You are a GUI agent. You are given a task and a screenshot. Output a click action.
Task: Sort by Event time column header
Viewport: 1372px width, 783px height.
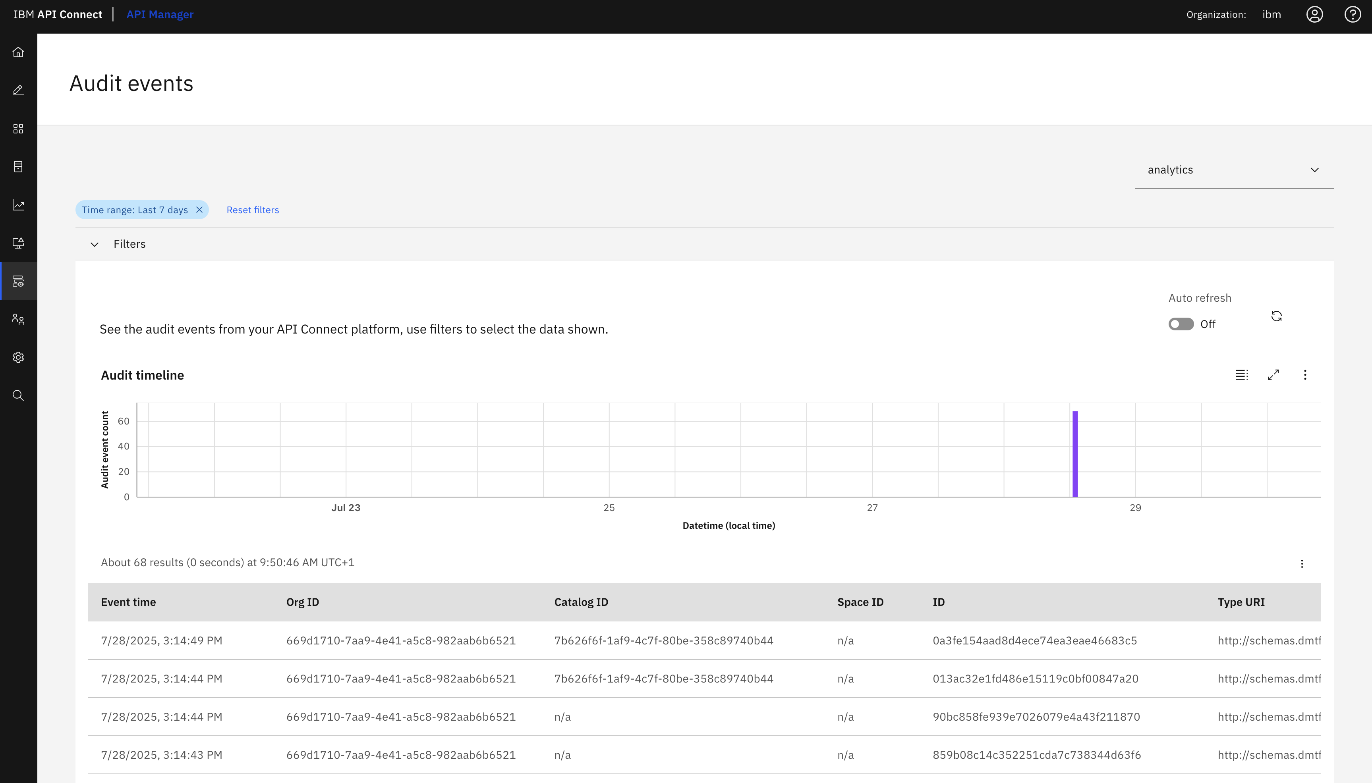(129, 602)
